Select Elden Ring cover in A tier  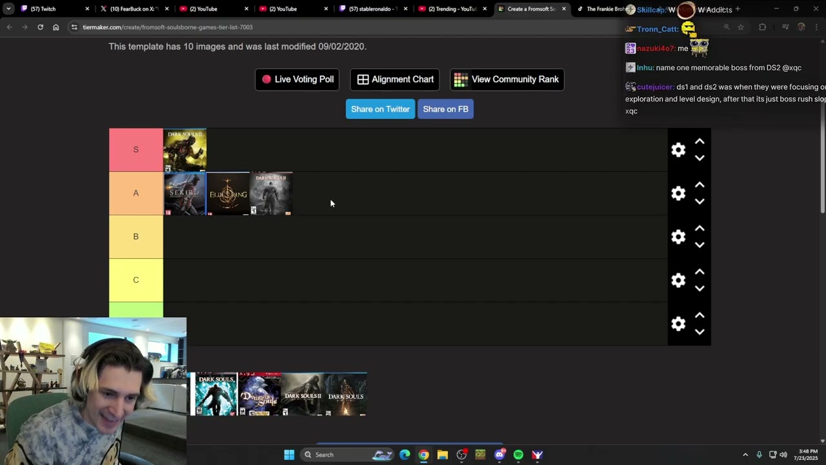click(228, 193)
